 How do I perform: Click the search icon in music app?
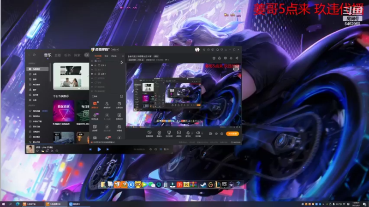[x=87, y=55]
